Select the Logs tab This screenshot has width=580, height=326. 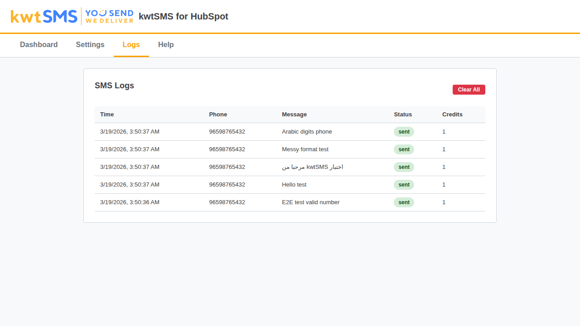coord(131,45)
